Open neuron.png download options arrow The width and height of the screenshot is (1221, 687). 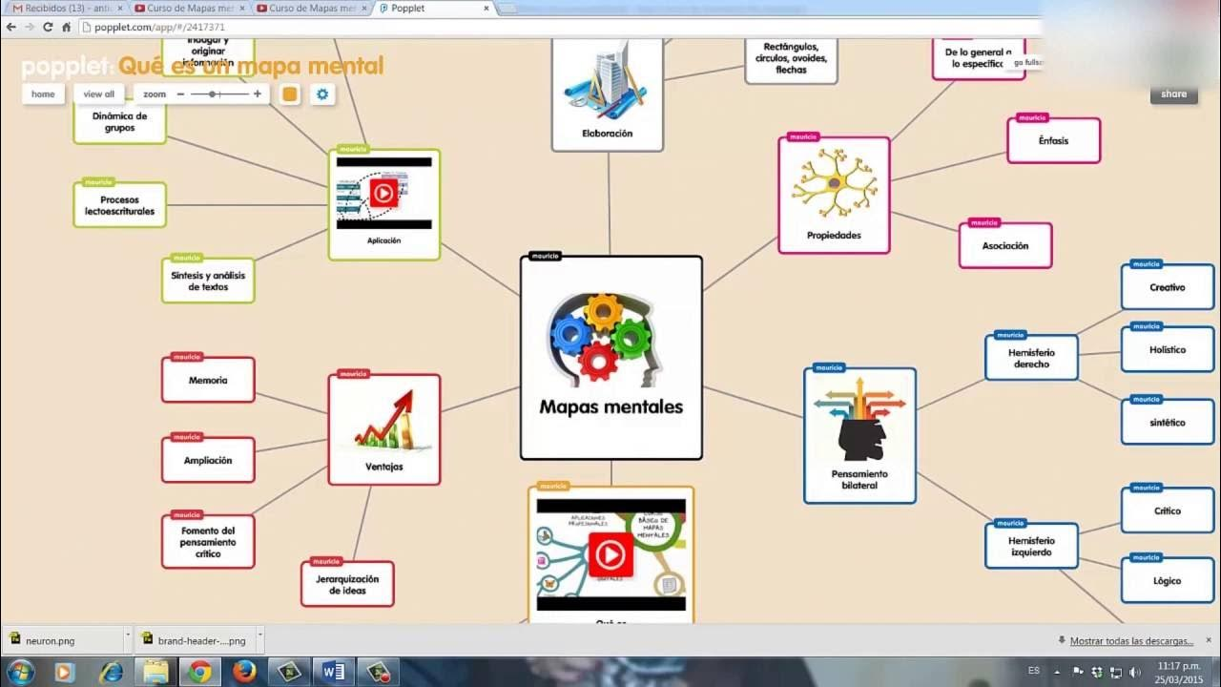[128, 637]
